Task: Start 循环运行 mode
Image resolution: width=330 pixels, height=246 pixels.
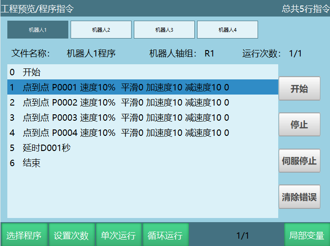Action: [165, 235]
